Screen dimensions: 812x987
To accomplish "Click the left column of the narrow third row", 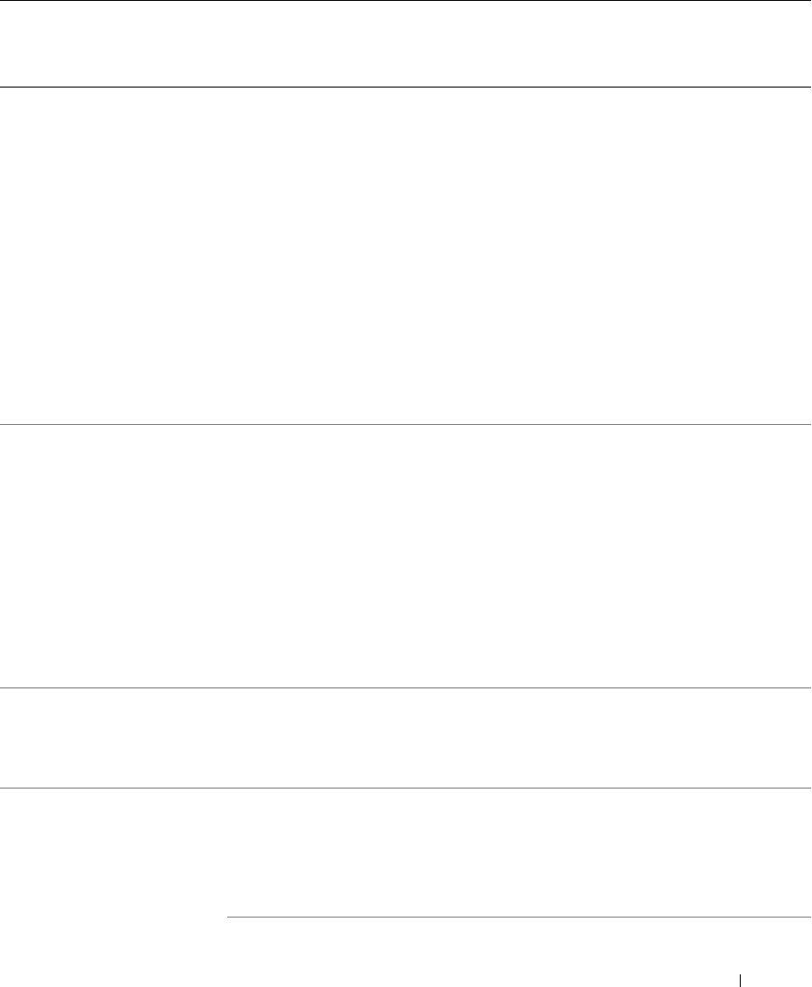I will pyautogui.click(x=114, y=737).
